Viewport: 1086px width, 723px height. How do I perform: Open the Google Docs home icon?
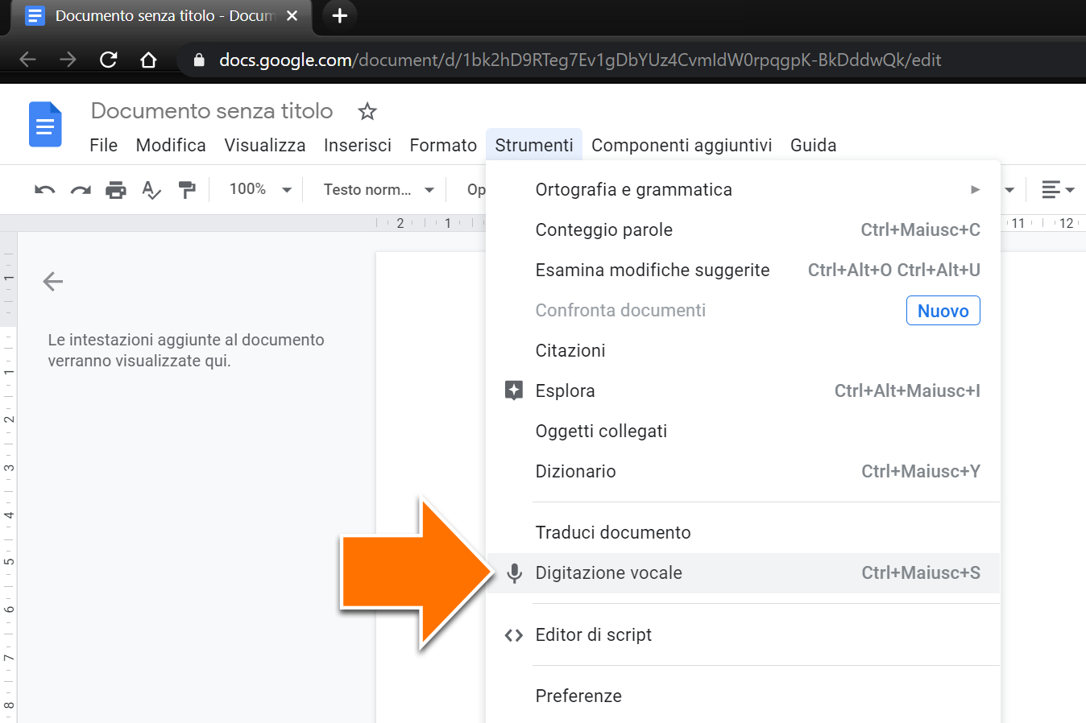pos(45,125)
